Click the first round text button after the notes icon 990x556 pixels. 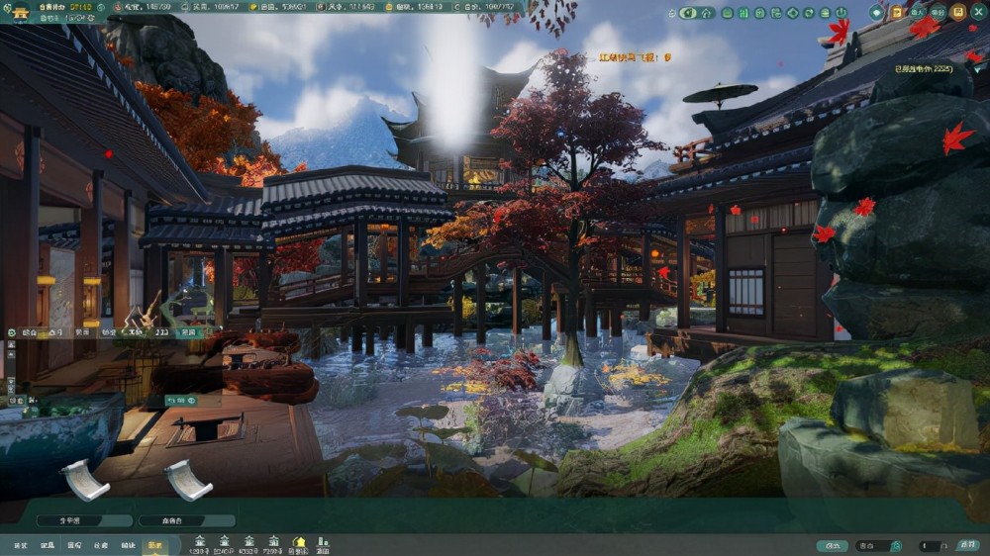click(x=917, y=13)
